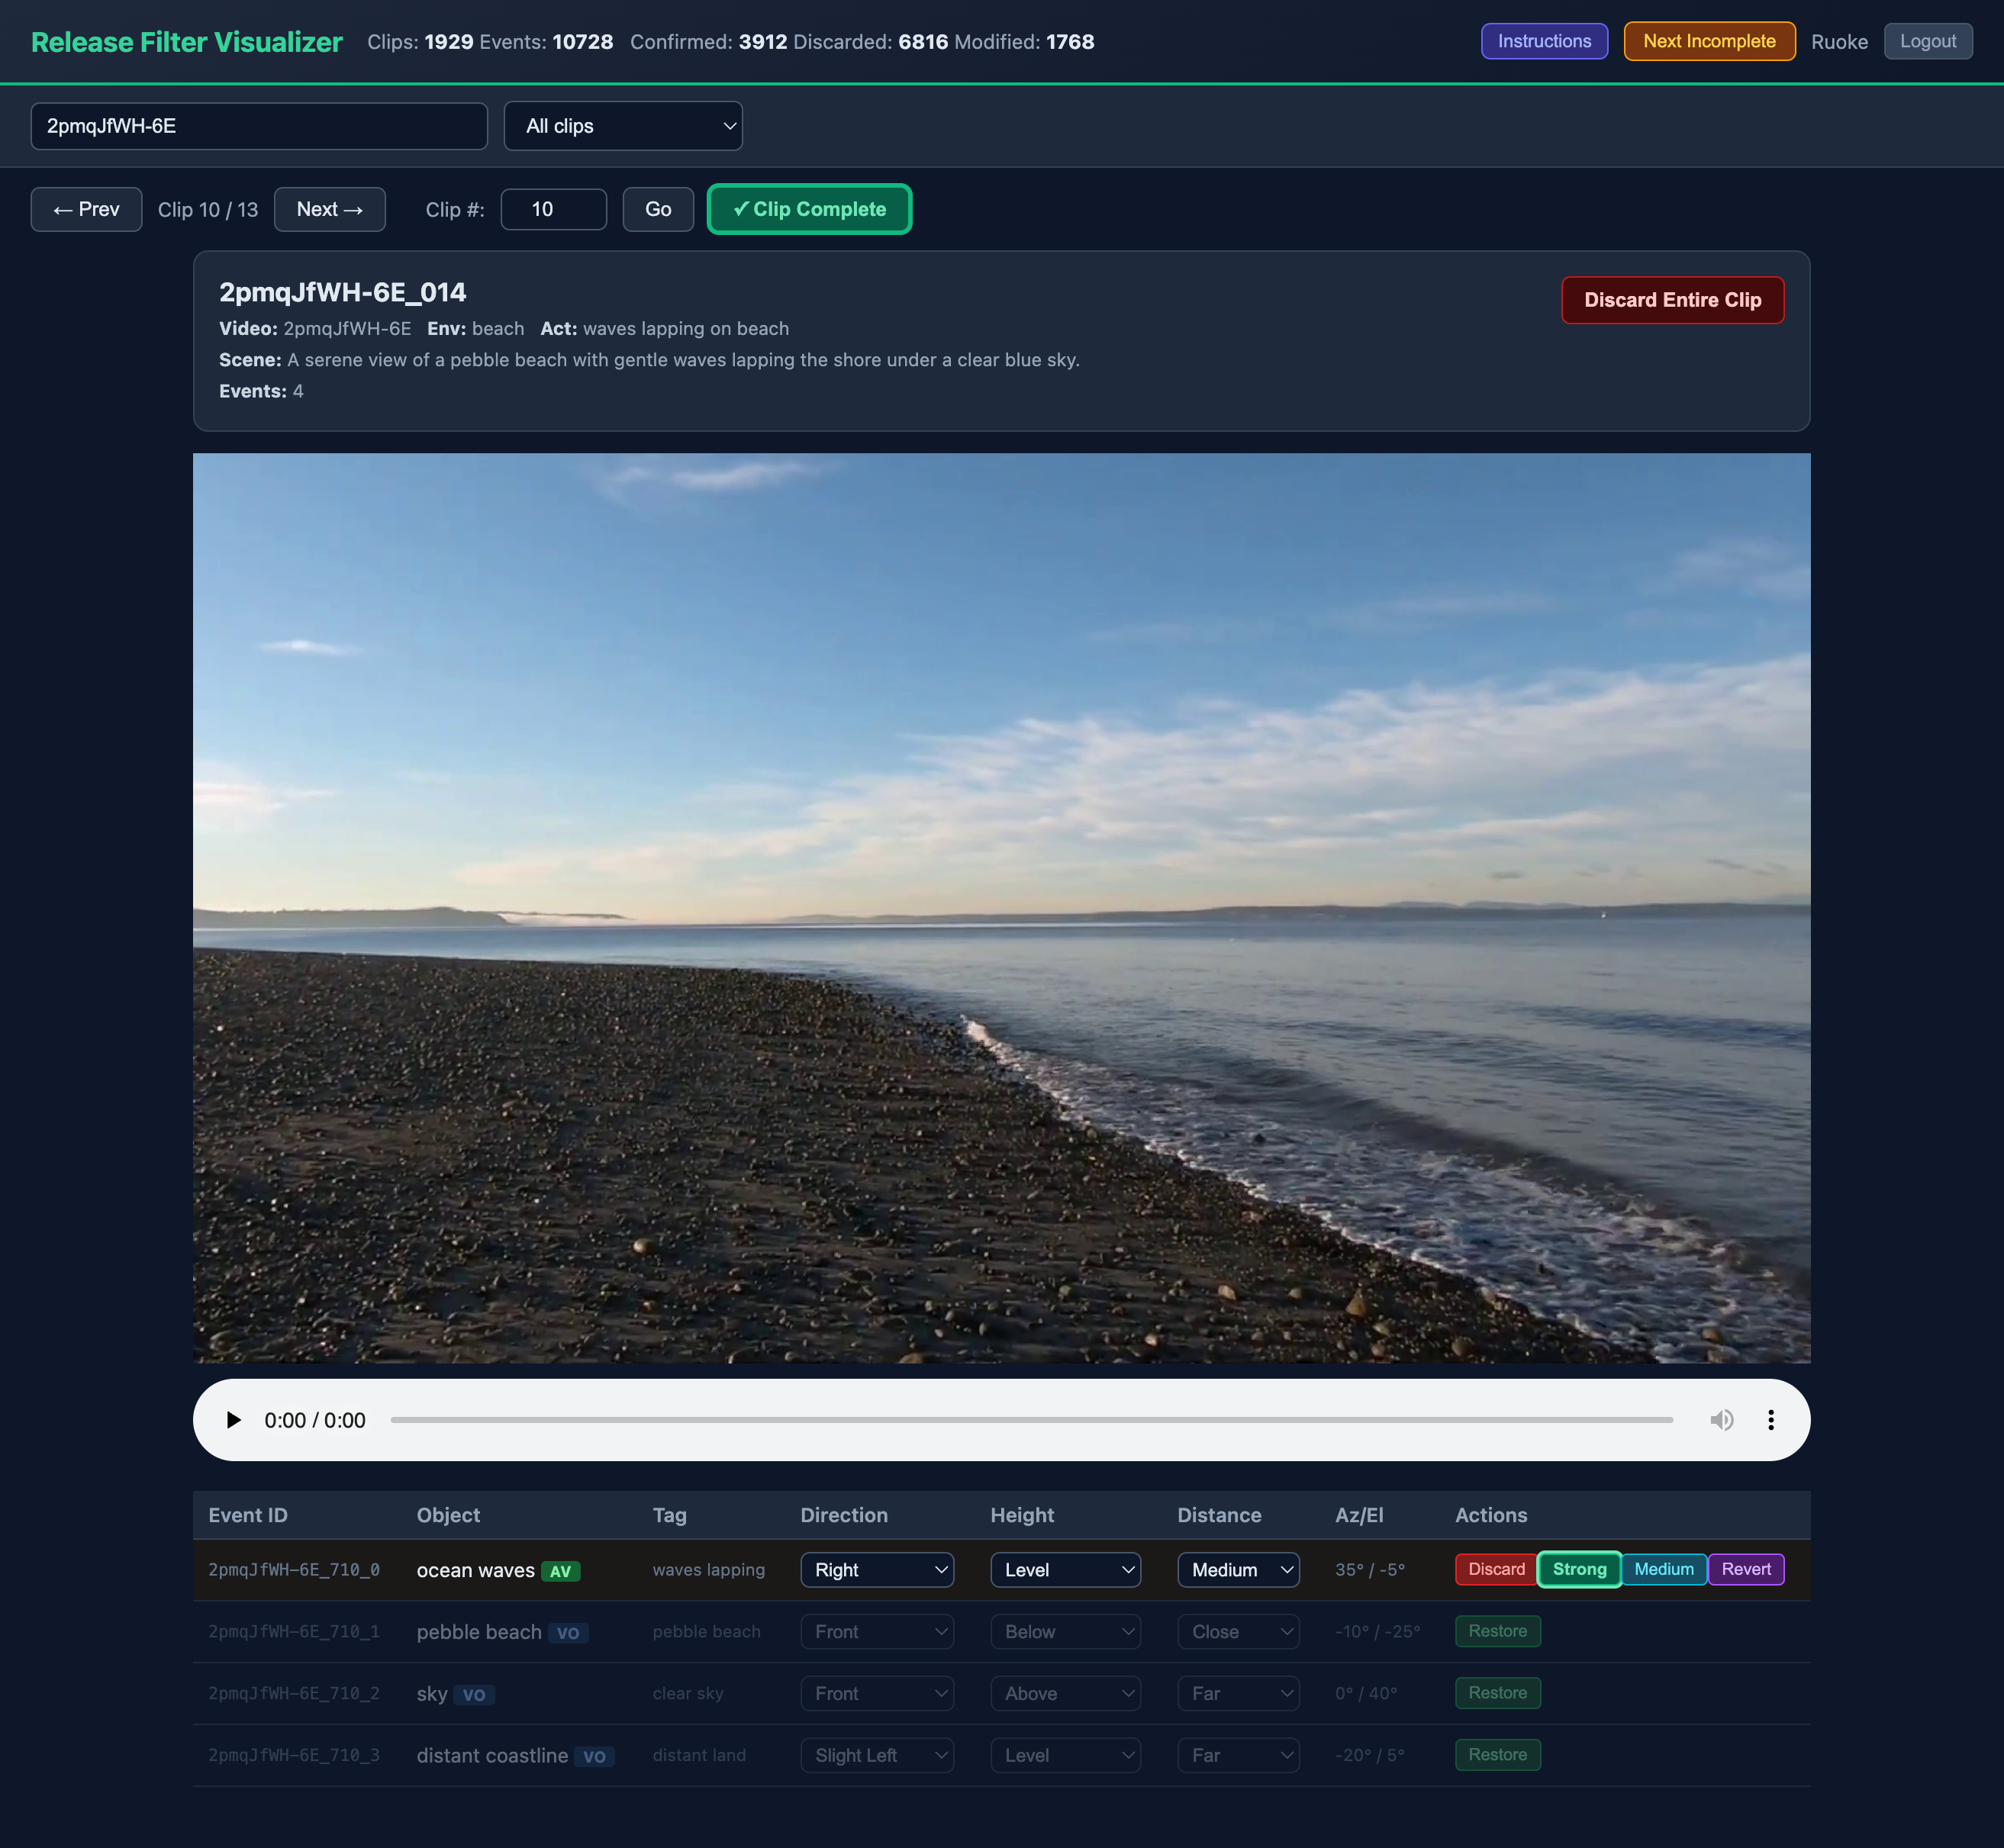Image resolution: width=2004 pixels, height=1848 pixels.
Task: Mark ocean waves event as Strong
Action: (1579, 1569)
